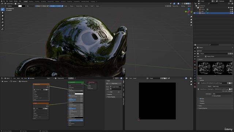This screenshot has height=132, width=234.
Task: Open the Masking popover in viewport header
Action: coord(183,6)
